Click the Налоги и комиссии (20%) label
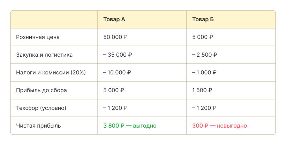 tap(51, 73)
